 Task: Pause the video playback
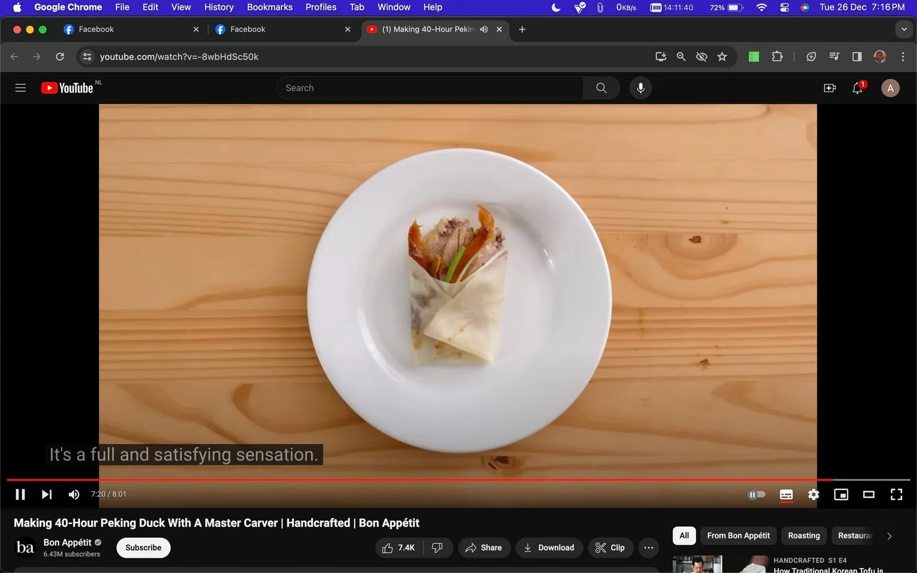pos(20,494)
